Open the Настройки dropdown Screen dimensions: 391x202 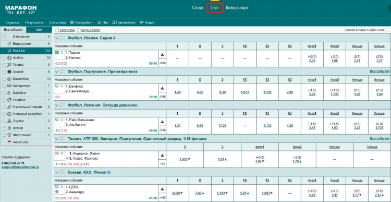pos(82,22)
